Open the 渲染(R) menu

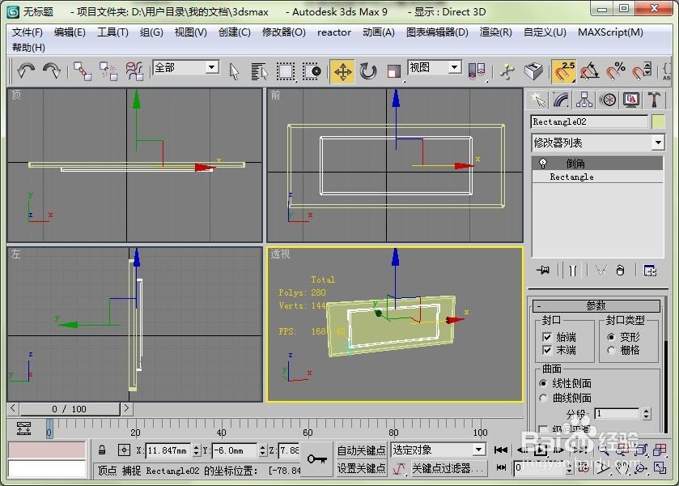(x=496, y=32)
